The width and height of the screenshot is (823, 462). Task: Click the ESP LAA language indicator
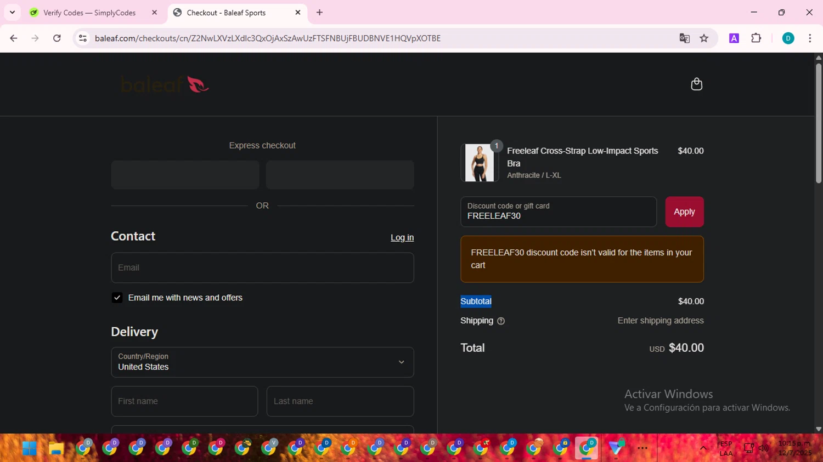pos(726,448)
